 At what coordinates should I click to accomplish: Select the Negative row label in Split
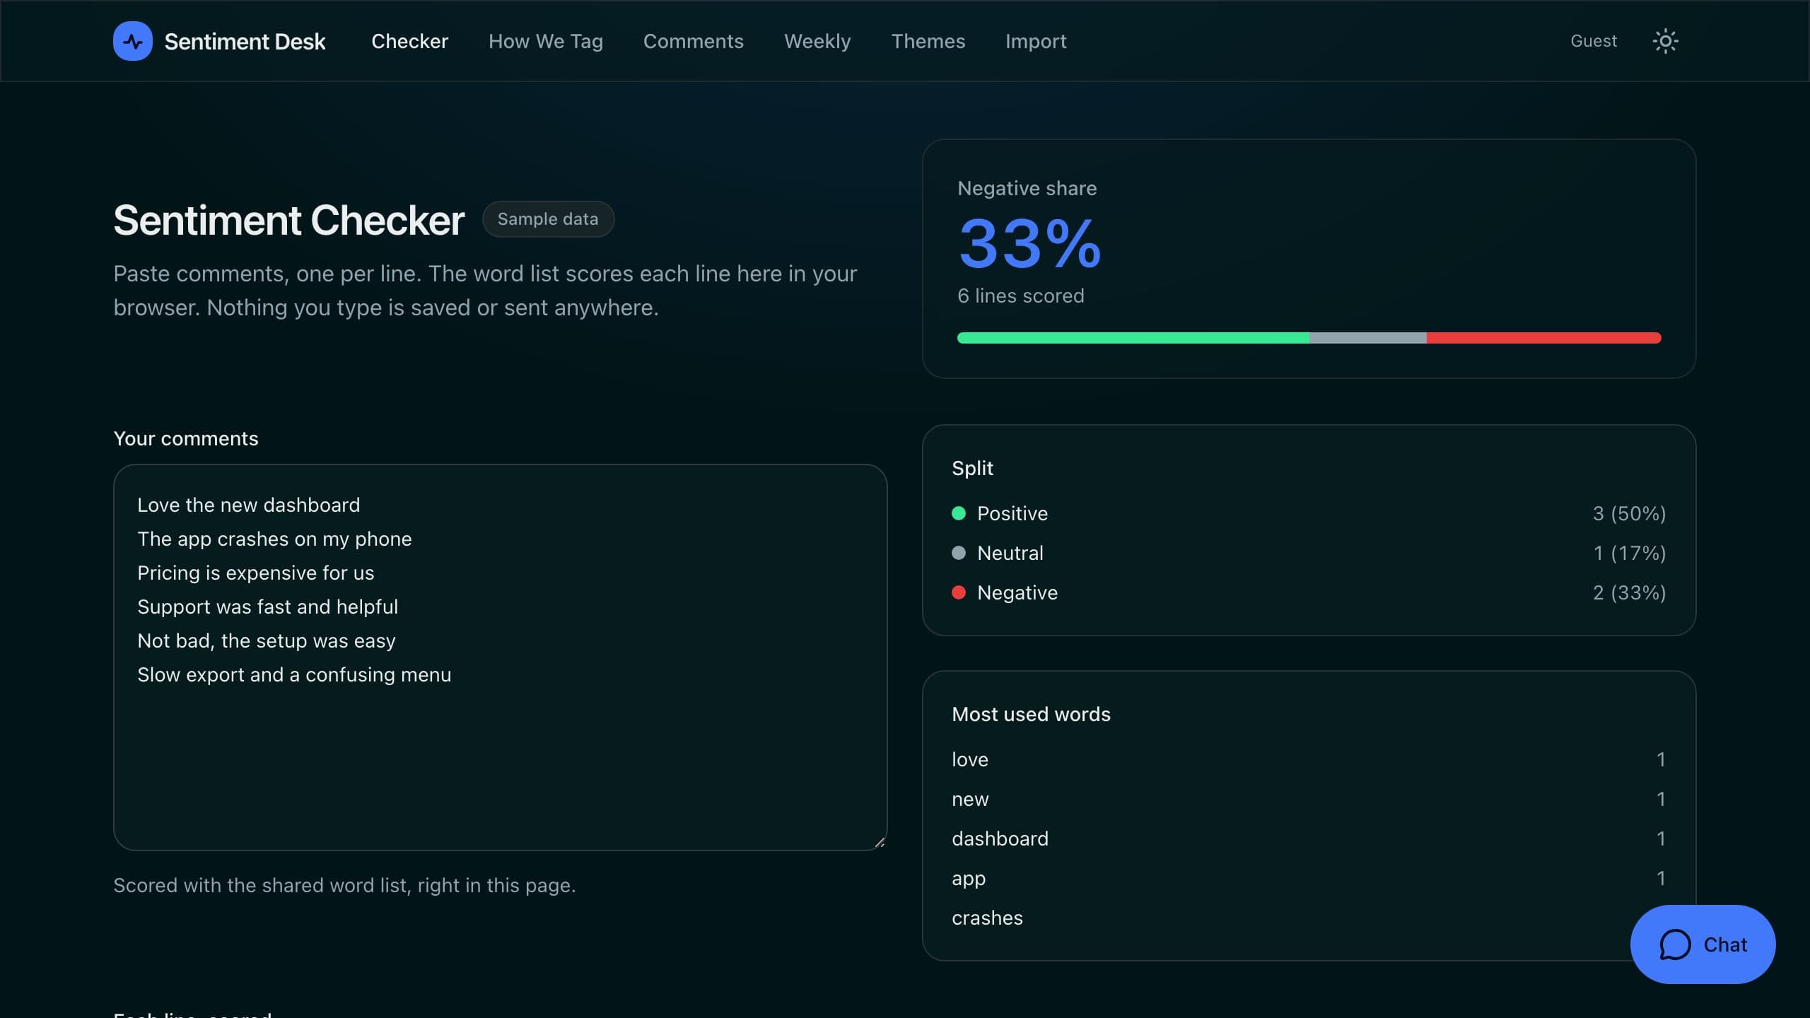coord(1017,592)
